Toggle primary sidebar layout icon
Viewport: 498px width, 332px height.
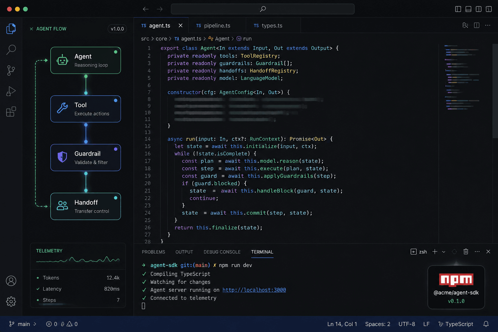(x=458, y=9)
